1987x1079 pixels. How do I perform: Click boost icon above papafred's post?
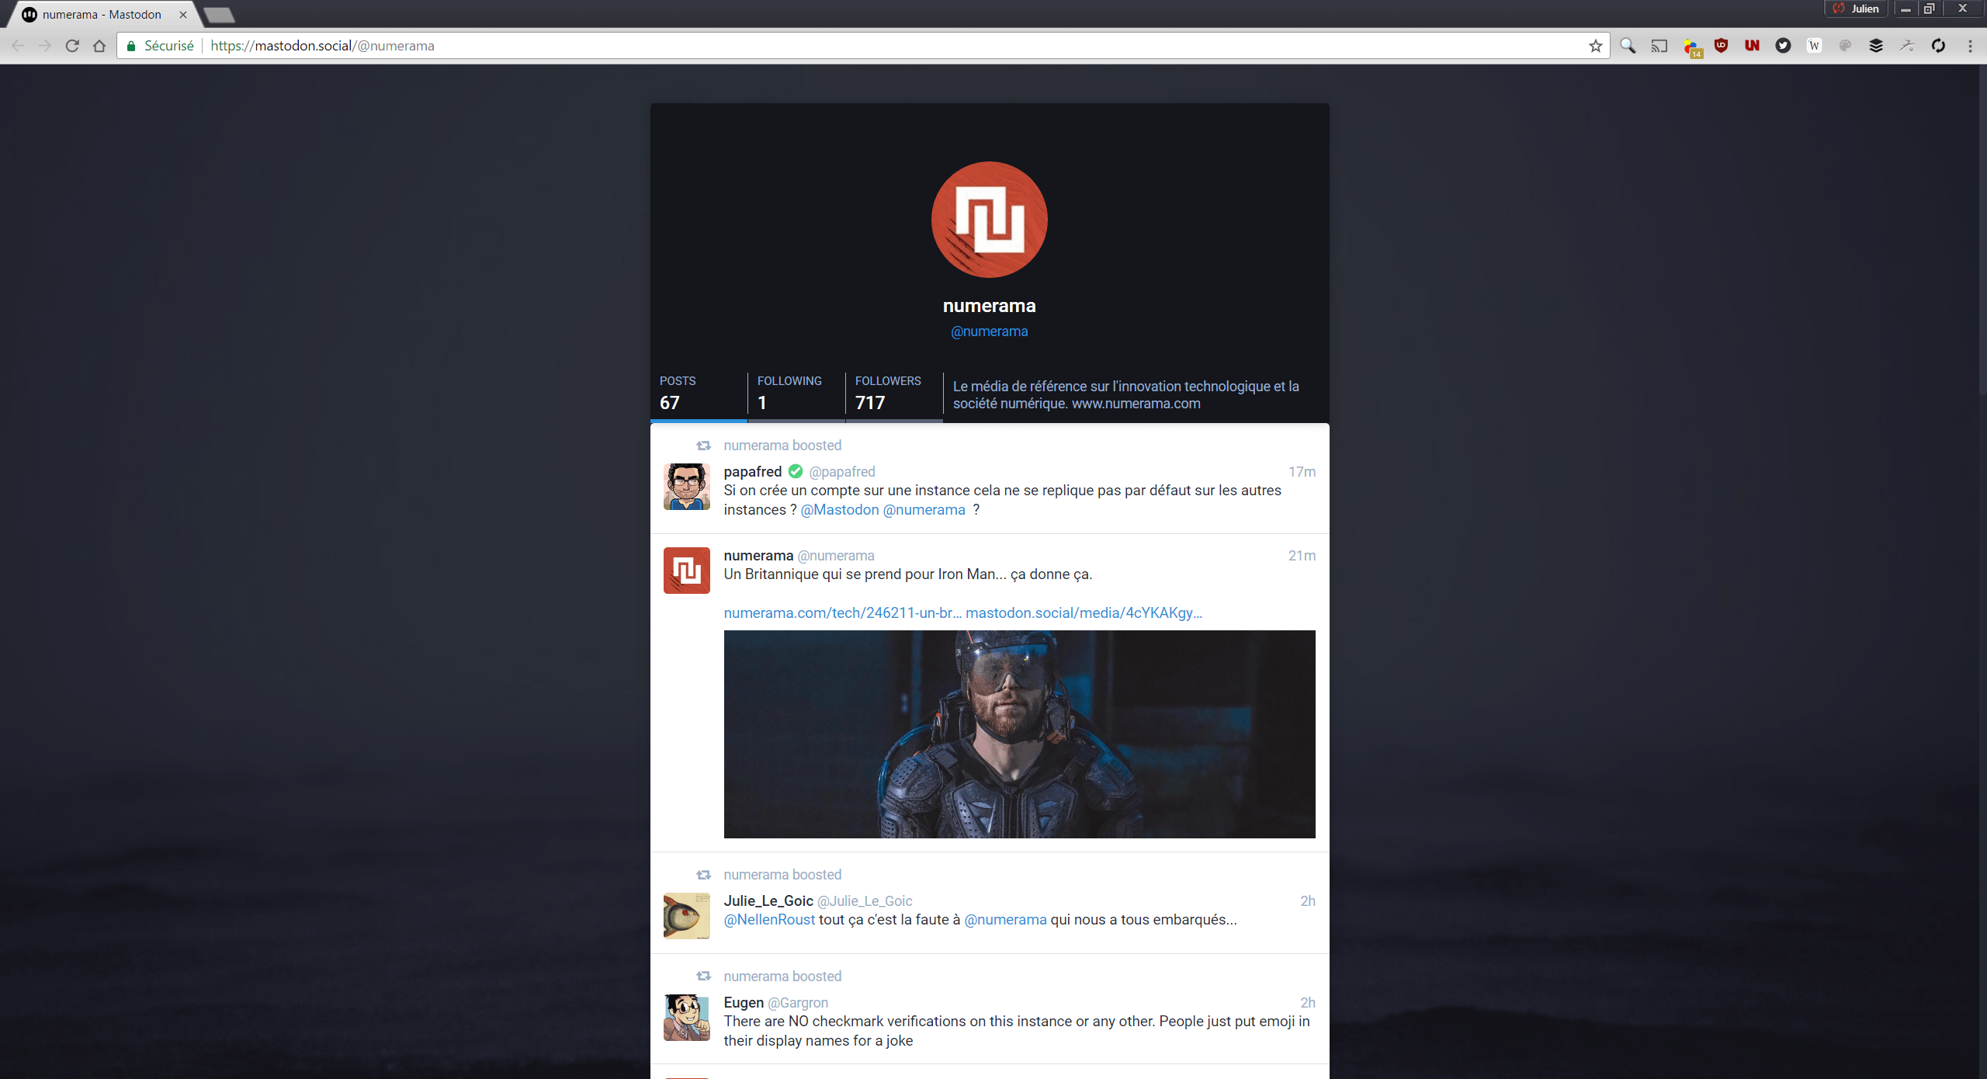coord(703,446)
